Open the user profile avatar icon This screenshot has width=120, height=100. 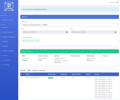tap(117, 2)
